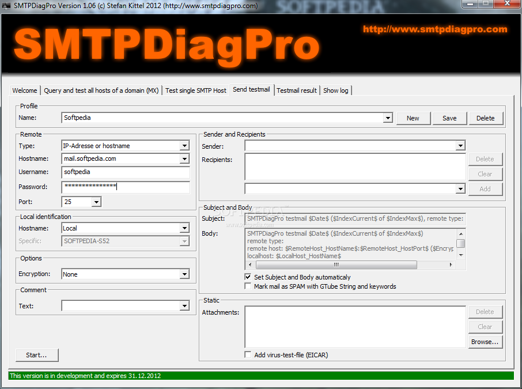Expand the new recipient combo box arrow
Viewport: 522px width, 389px height.
tap(460, 189)
